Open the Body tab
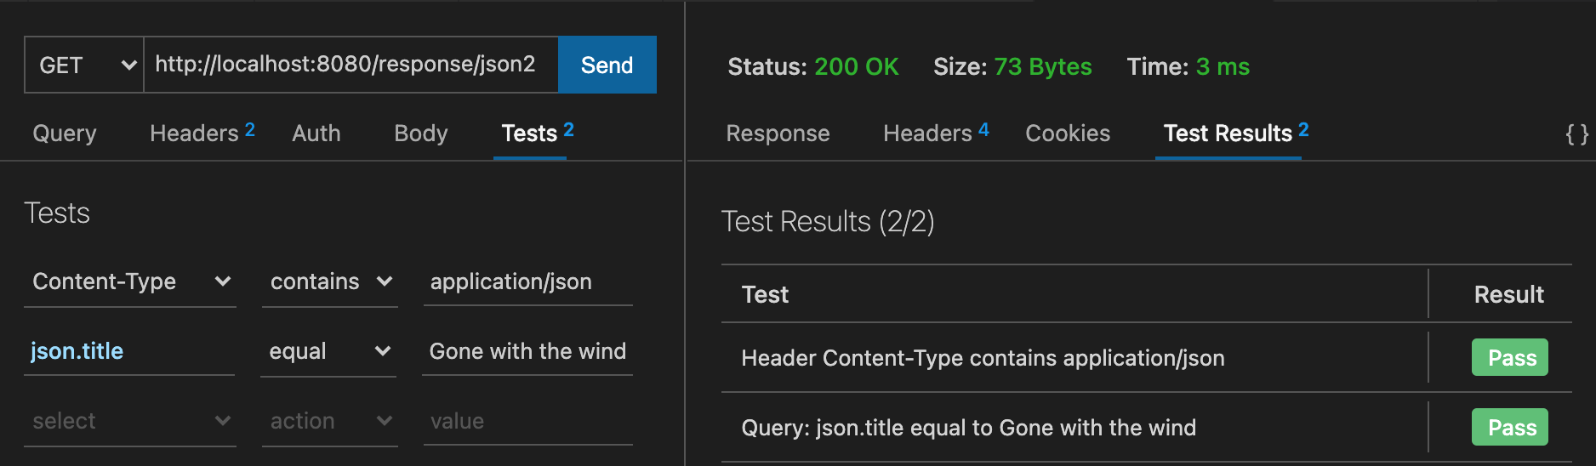 pos(420,134)
